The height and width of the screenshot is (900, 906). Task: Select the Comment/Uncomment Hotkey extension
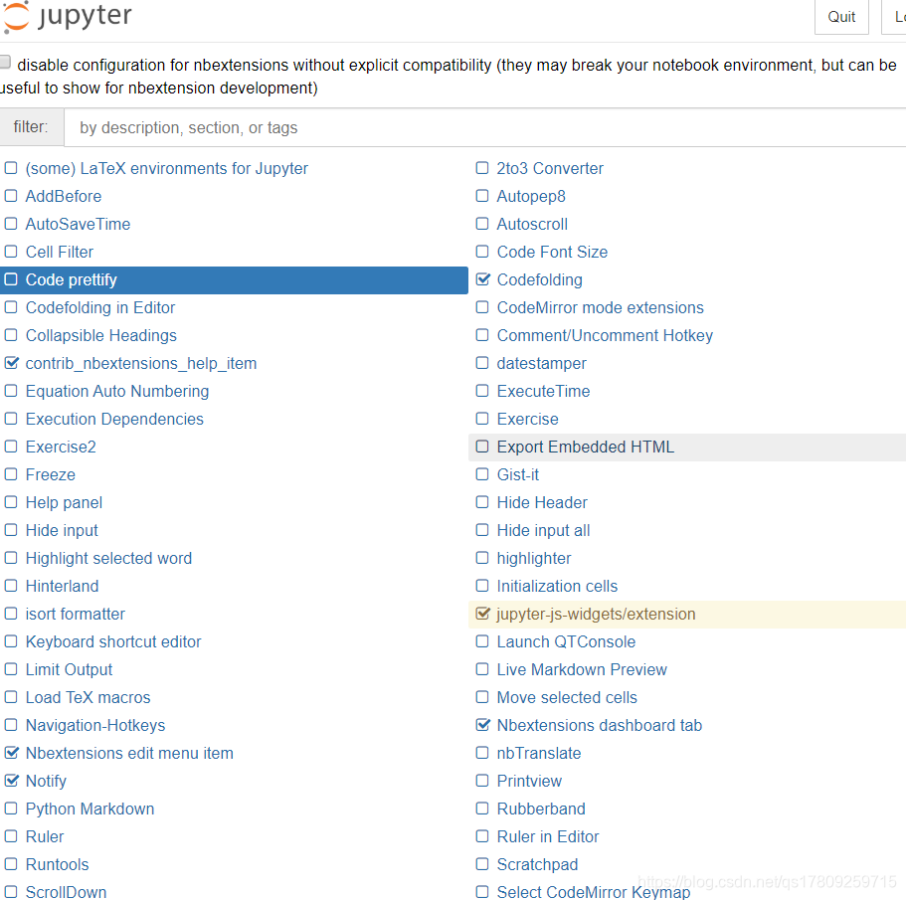click(x=605, y=335)
